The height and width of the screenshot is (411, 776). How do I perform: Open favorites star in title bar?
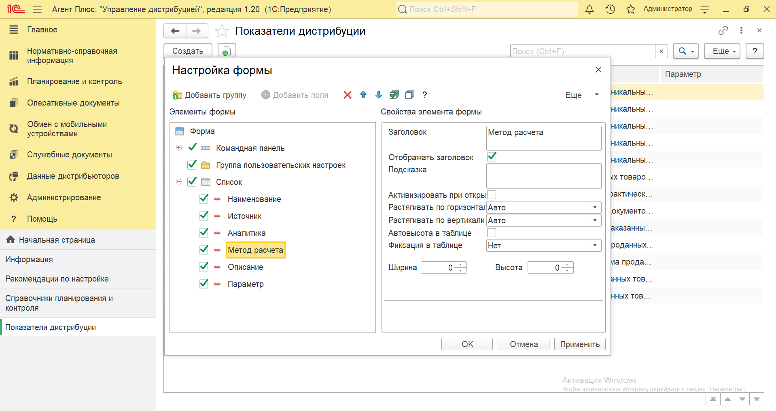[x=630, y=9]
